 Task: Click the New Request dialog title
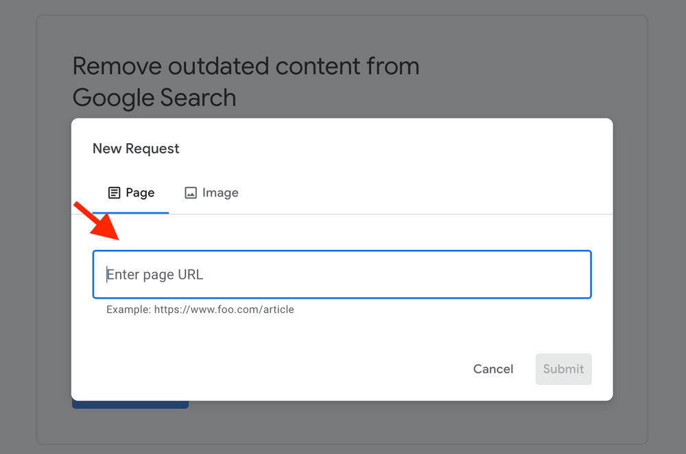(135, 148)
